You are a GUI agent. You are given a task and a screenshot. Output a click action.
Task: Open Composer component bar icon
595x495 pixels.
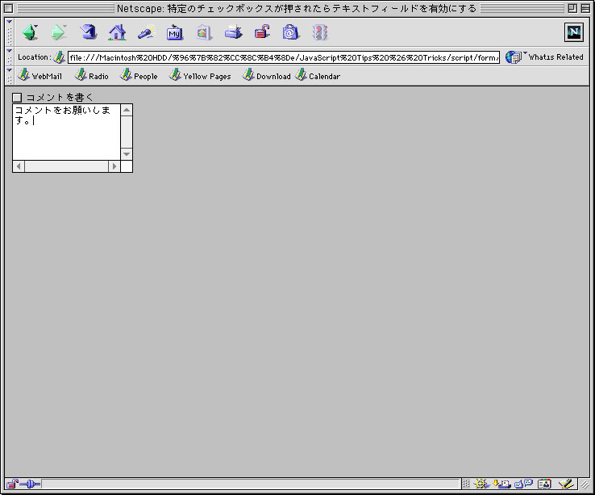566,484
